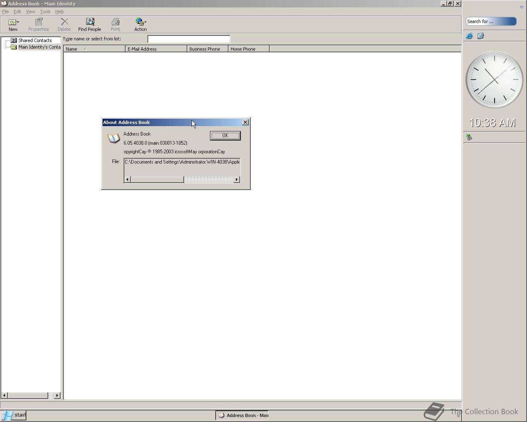This screenshot has width=527, height=422.
Task: Click the Address Book icon in About dialog
Action: coord(113,138)
